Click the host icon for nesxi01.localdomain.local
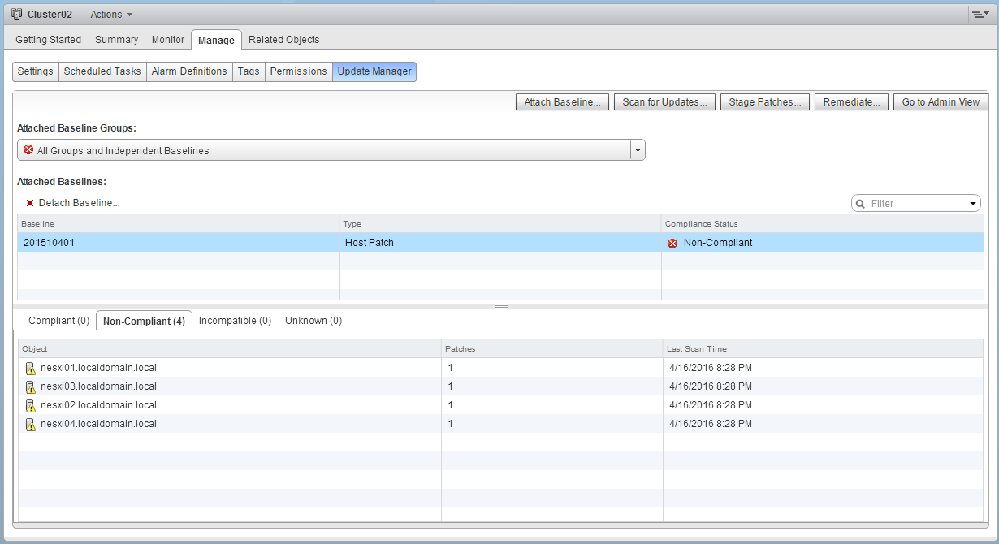 (30, 369)
